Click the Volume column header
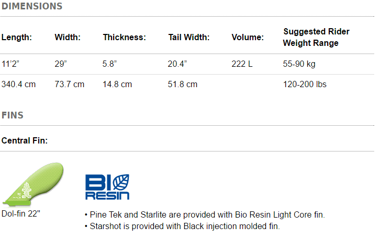This screenshot has width=391, height=239. 248,37
